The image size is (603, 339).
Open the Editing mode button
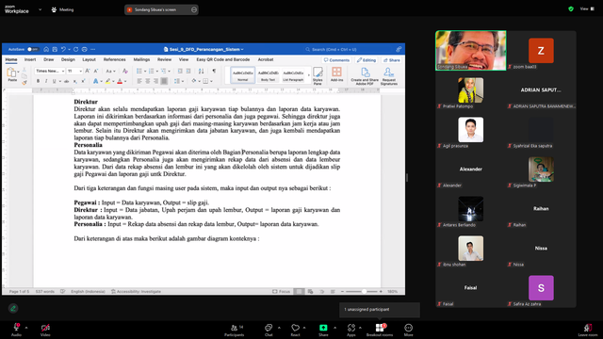(367, 60)
